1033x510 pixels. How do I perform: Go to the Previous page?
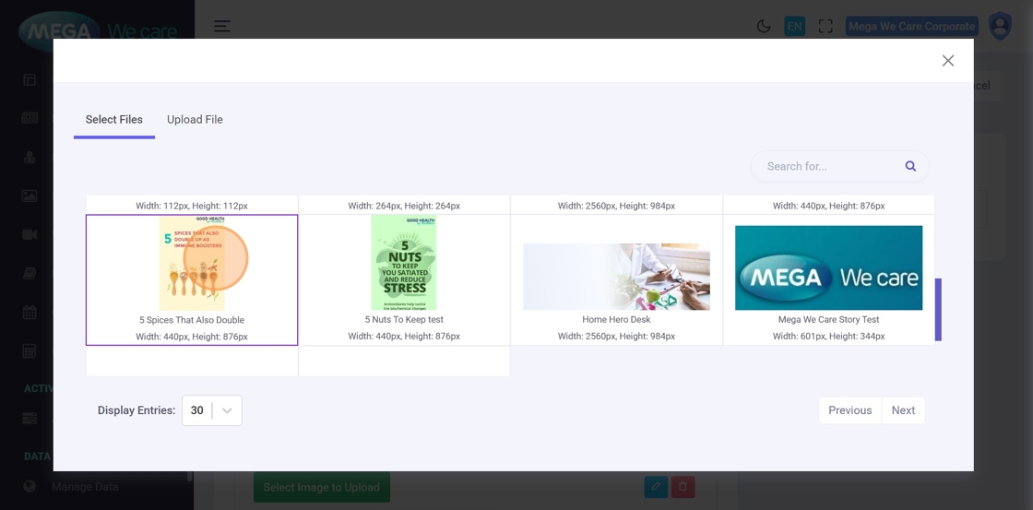pos(849,410)
